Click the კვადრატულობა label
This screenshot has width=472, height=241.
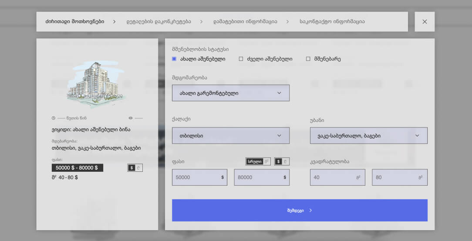[x=330, y=161]
